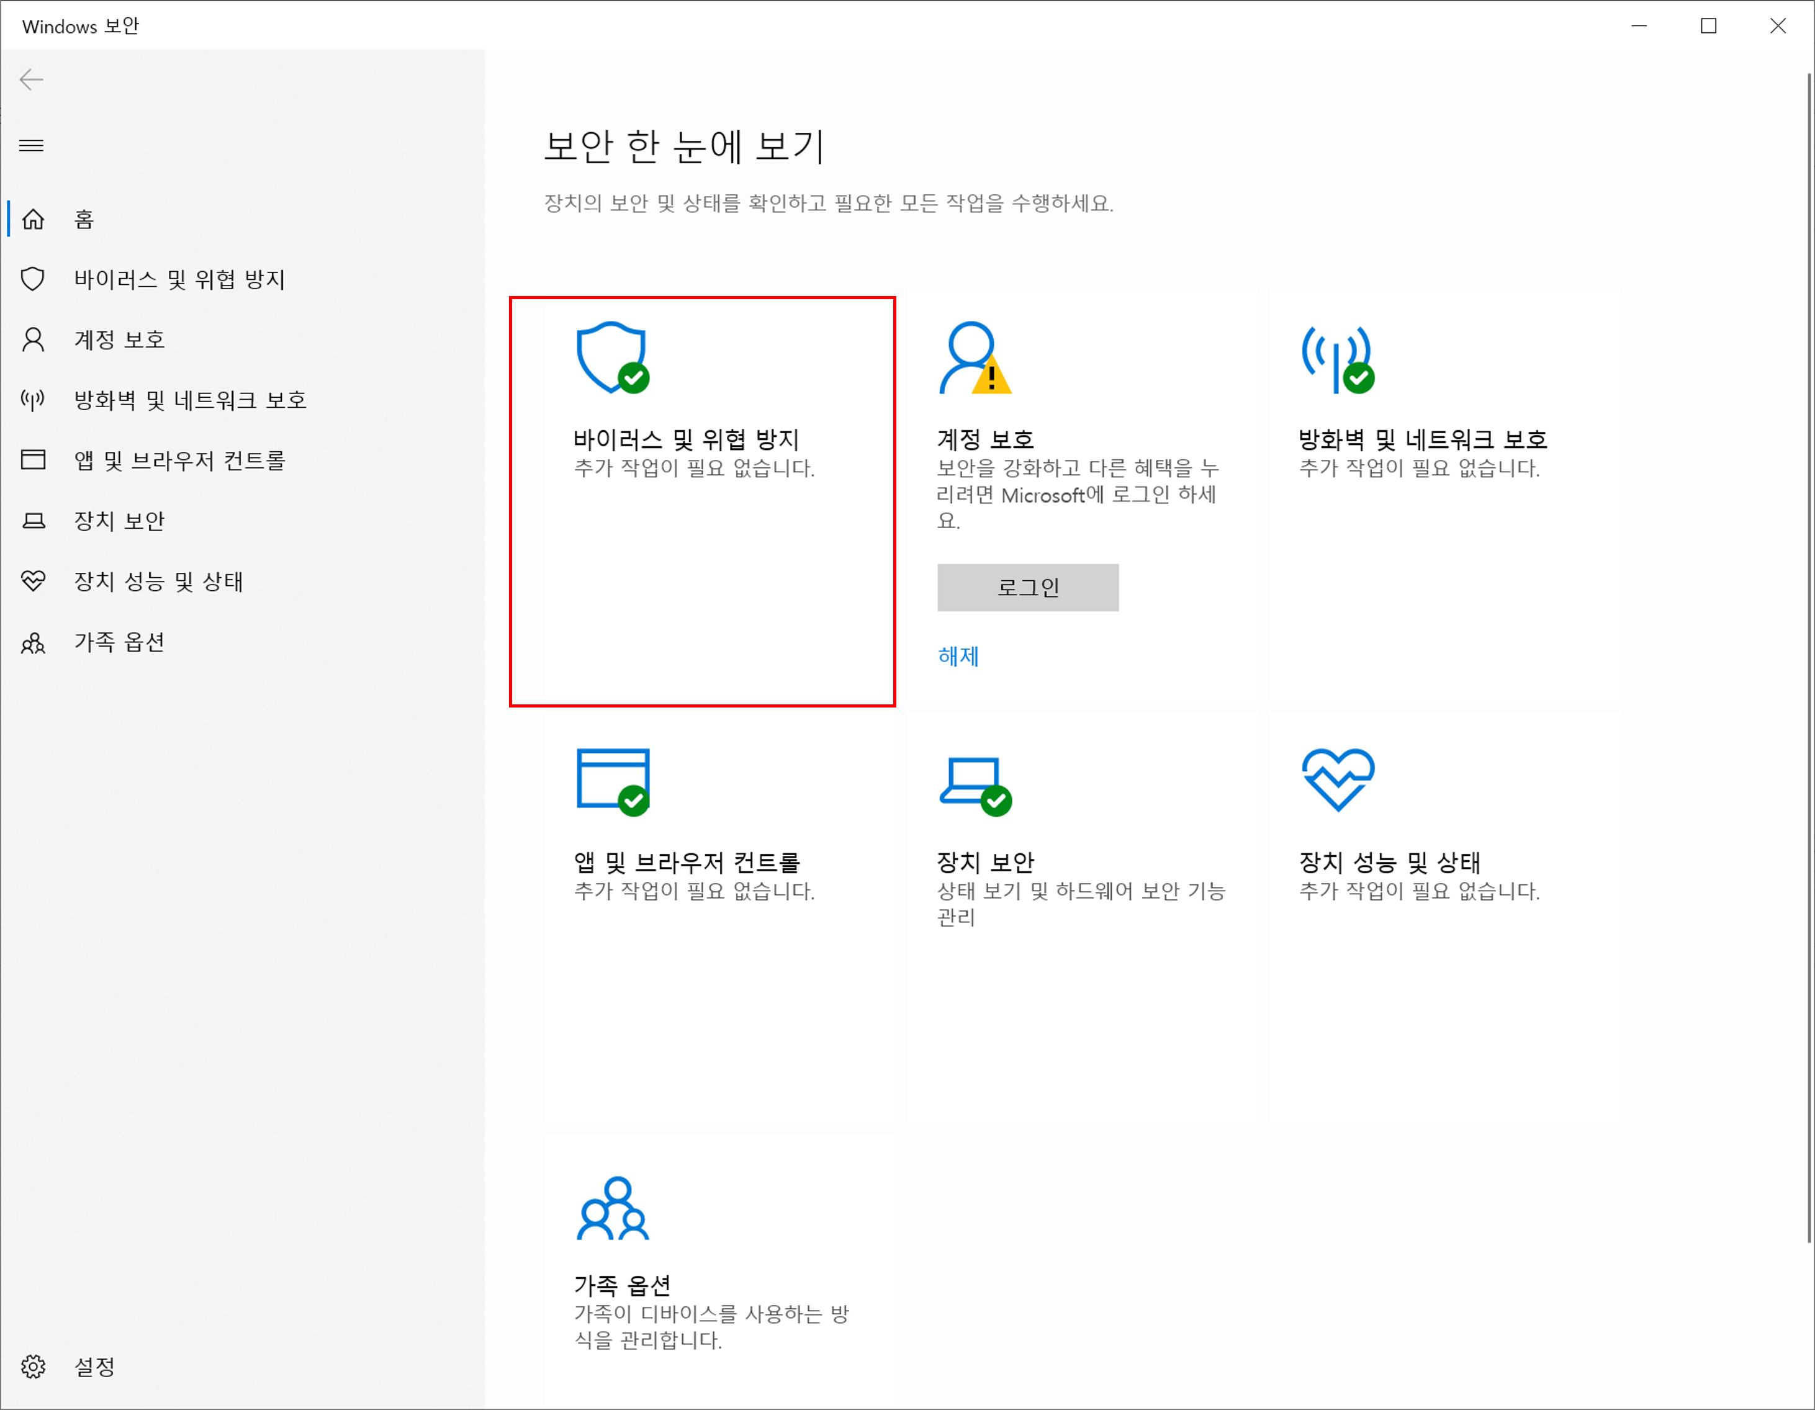Maximize the Windows 보안 window

tap(1709, 26)
